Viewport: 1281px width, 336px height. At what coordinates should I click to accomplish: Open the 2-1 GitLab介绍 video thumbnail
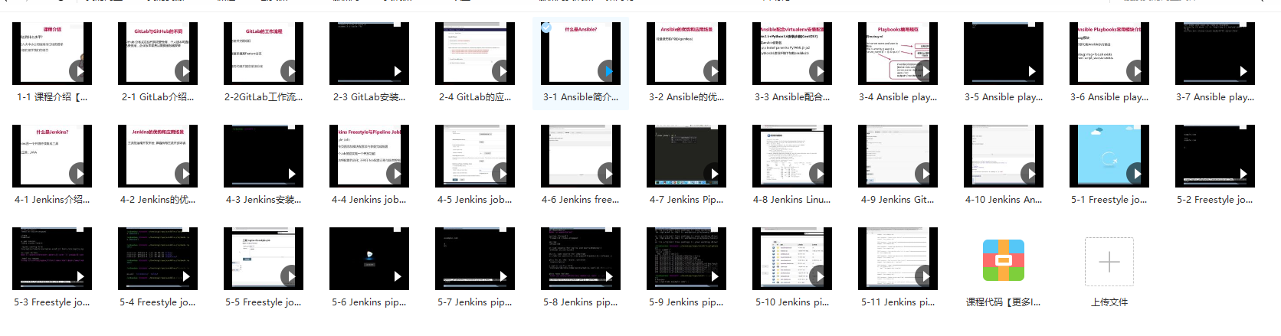pos(158,53)
